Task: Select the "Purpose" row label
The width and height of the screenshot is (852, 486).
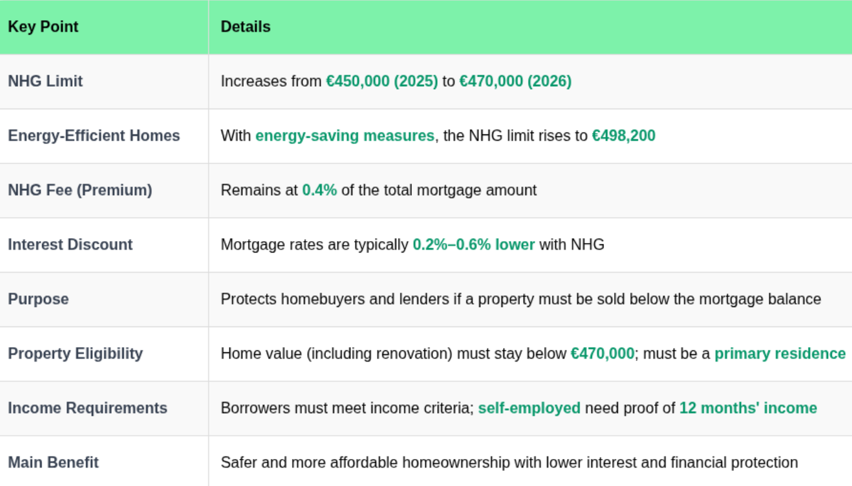Action: pos(38,299)
